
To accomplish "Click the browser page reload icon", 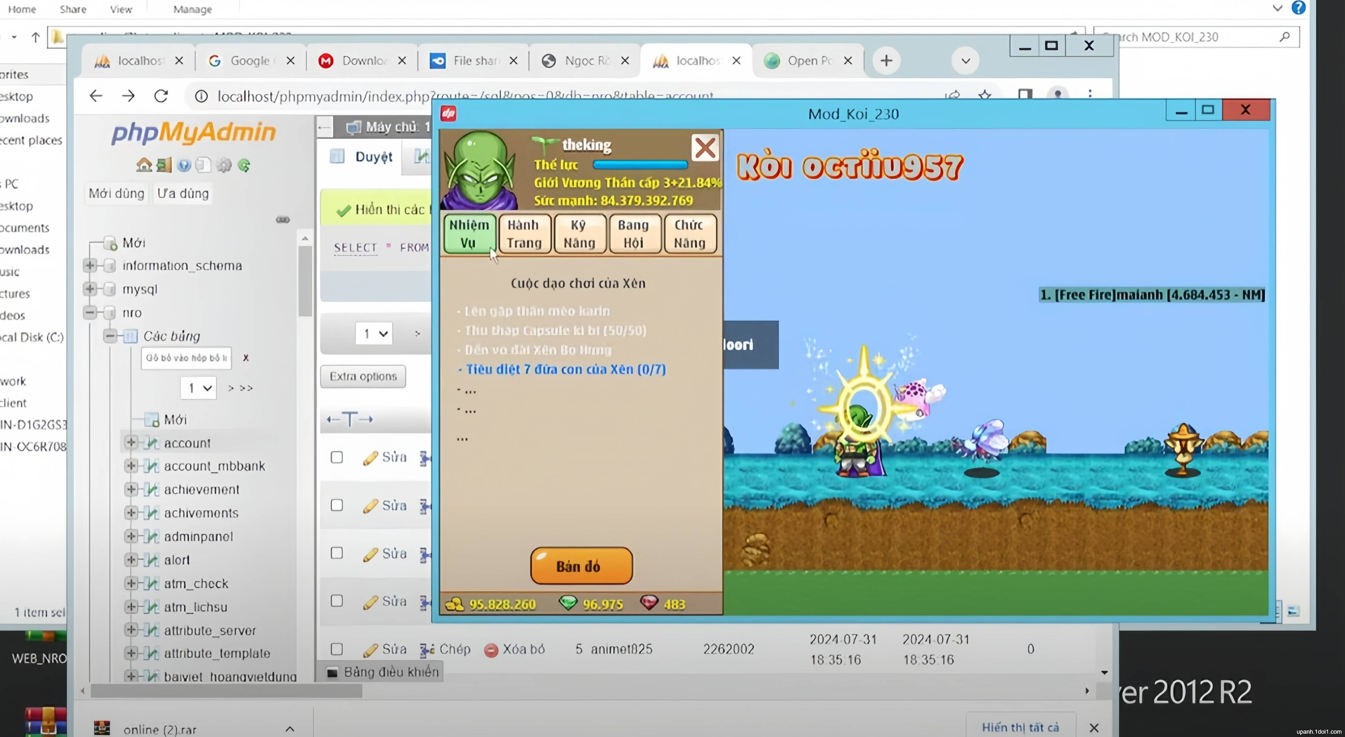I will point(161,96).
